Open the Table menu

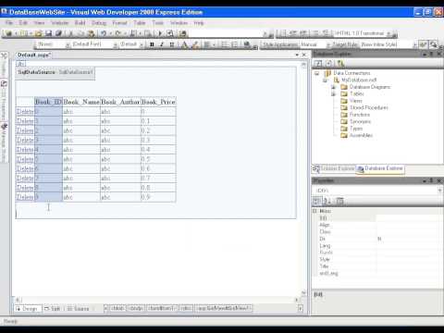point(140,23)
